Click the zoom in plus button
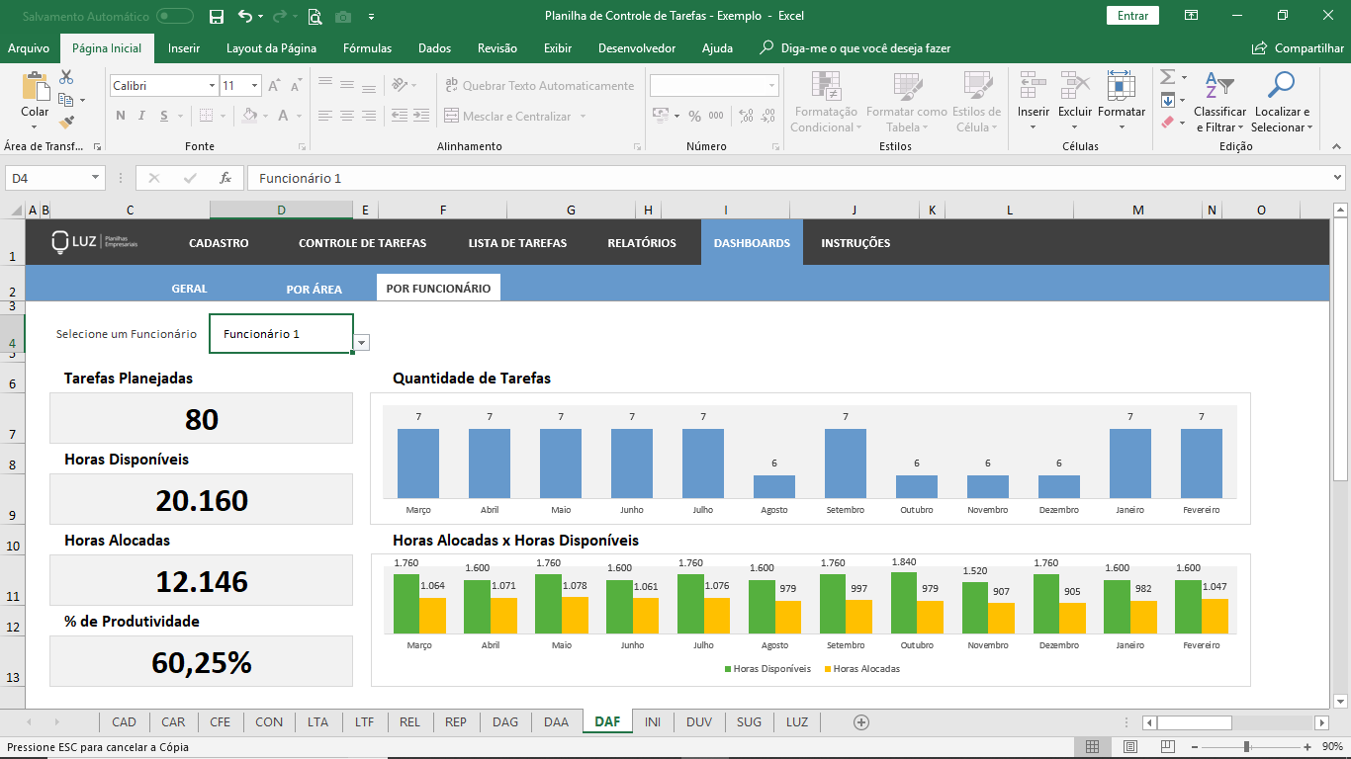This screenshot has height=759, width=1351. [x=1308, y=747]
